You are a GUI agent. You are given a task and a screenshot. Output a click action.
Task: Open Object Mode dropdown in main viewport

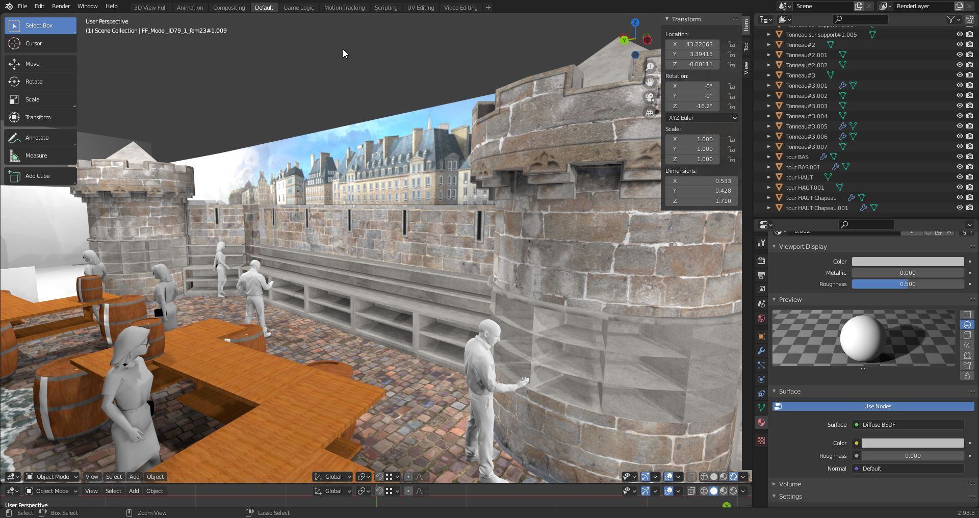pyautogui.click(x=52, y=477)
